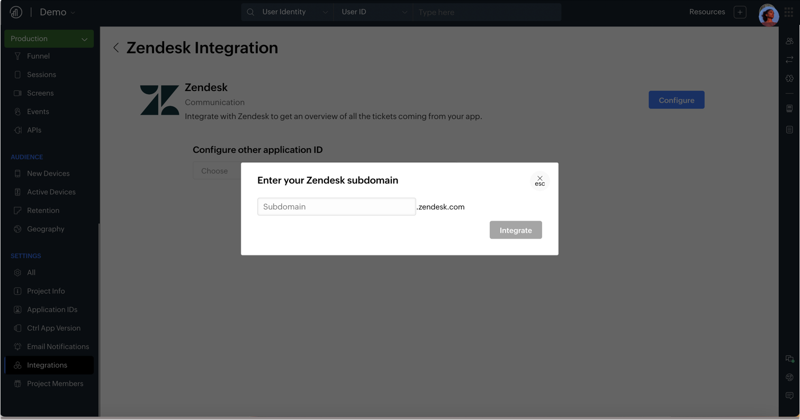Click the Geography globe icon
The image size is (800, 420).
coord(17,229)
